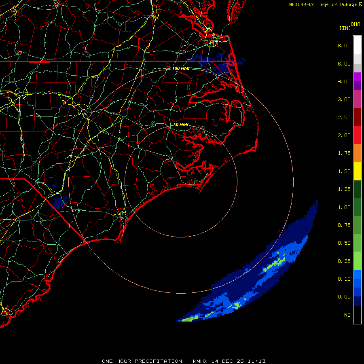Click the 8.00 legend value
Screen dimensions: 364x364
(344, 45)
